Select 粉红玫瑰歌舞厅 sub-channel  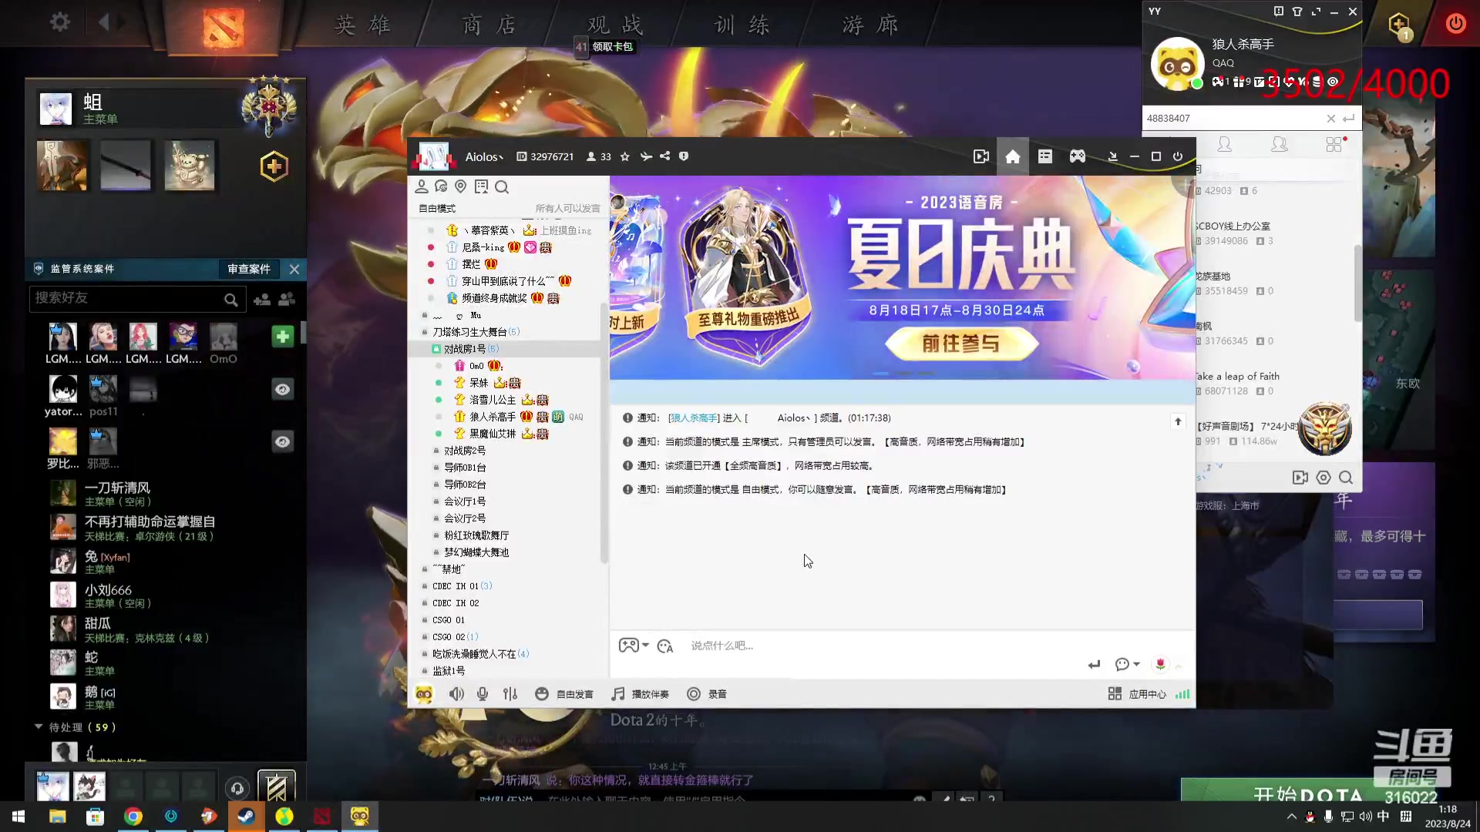click(476, 535)
